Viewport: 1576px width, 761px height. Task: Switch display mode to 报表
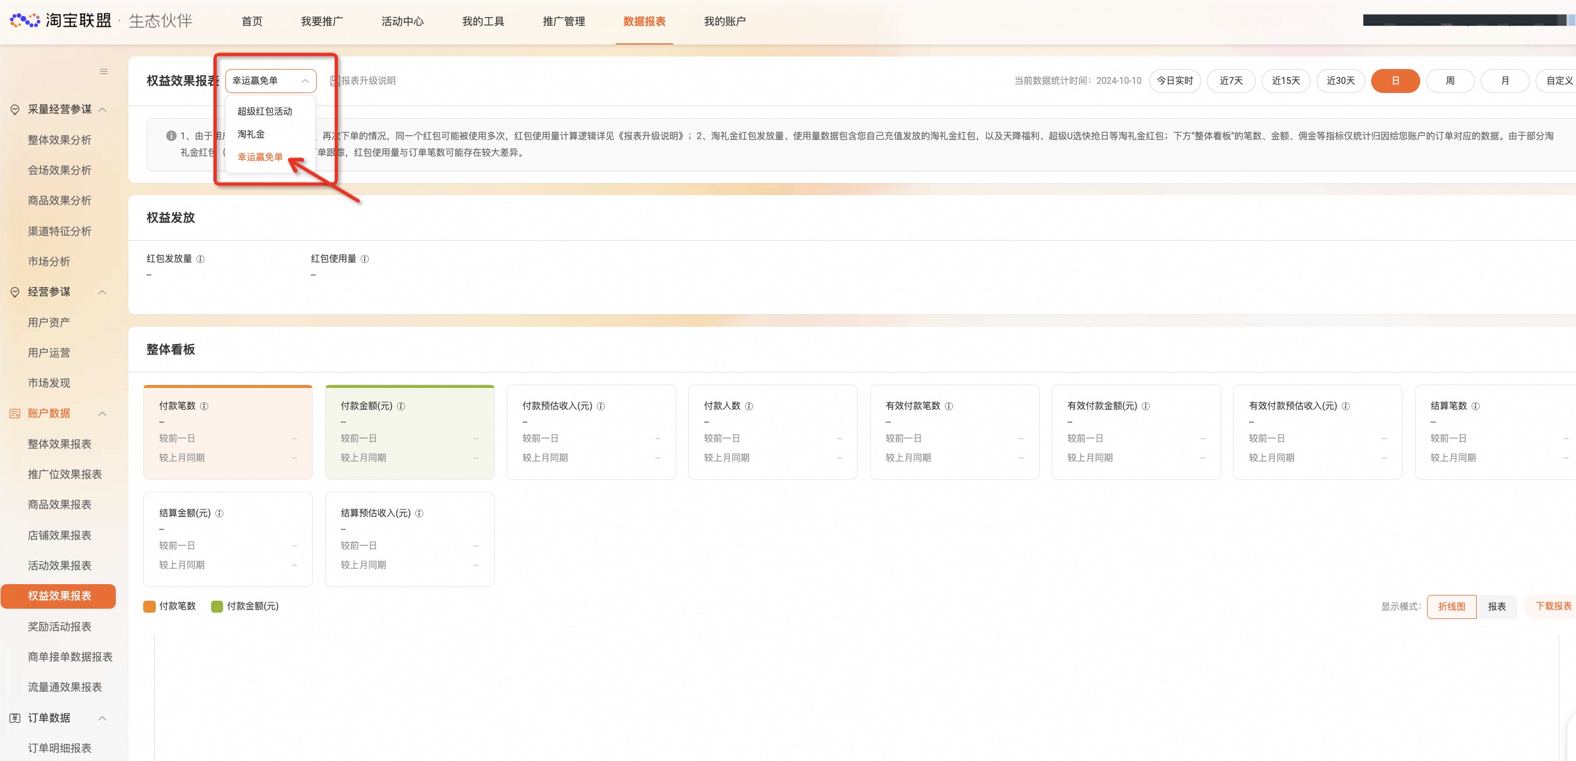[1497, 606]
